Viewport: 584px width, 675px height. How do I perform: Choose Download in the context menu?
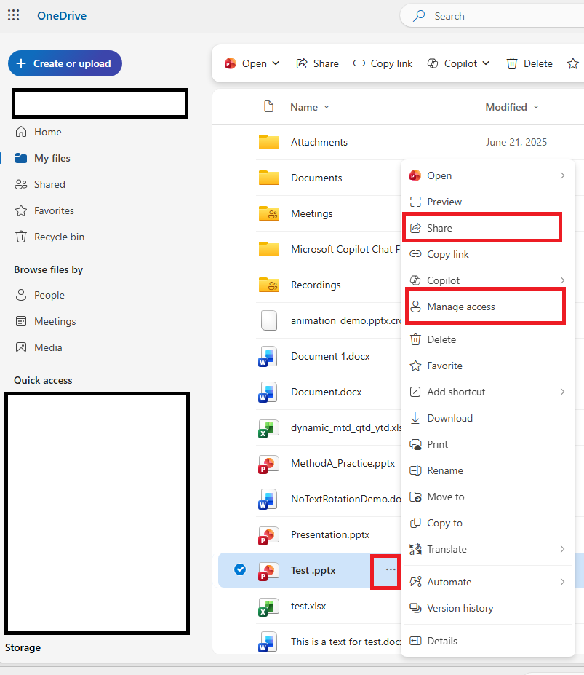pyautogui.click(x=488, y=418)
